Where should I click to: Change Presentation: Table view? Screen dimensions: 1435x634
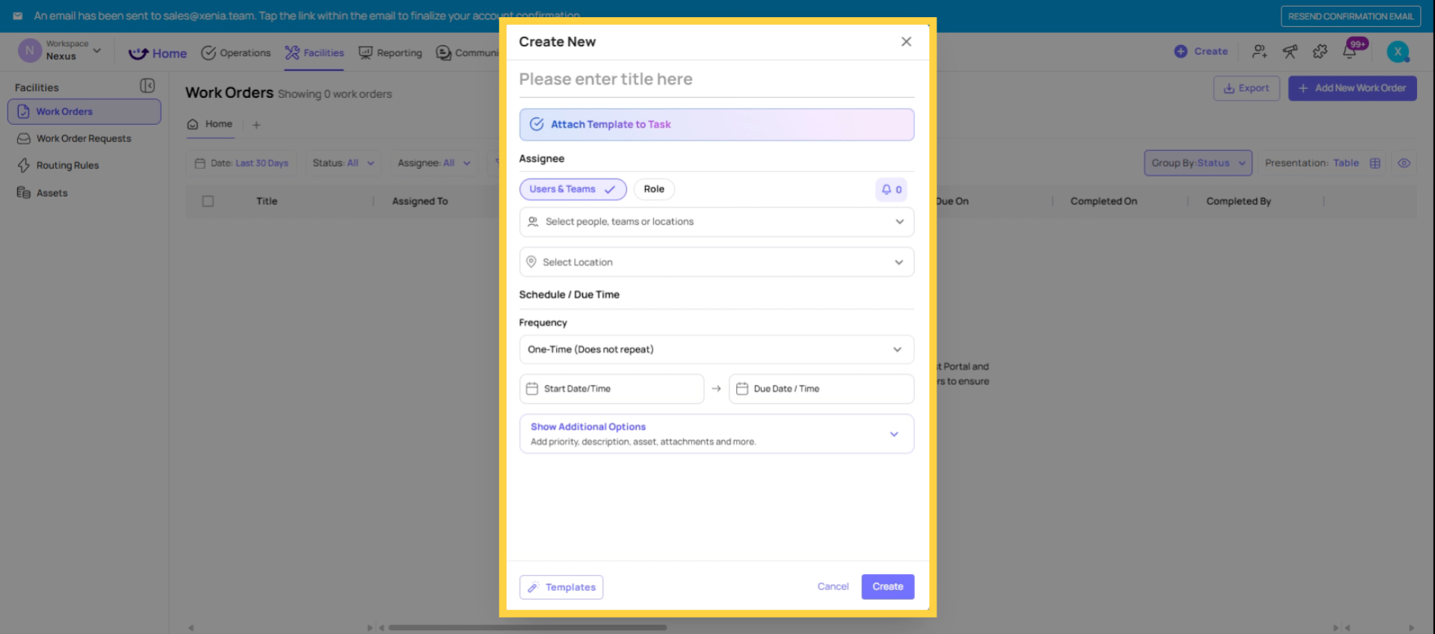point(1322,163)
